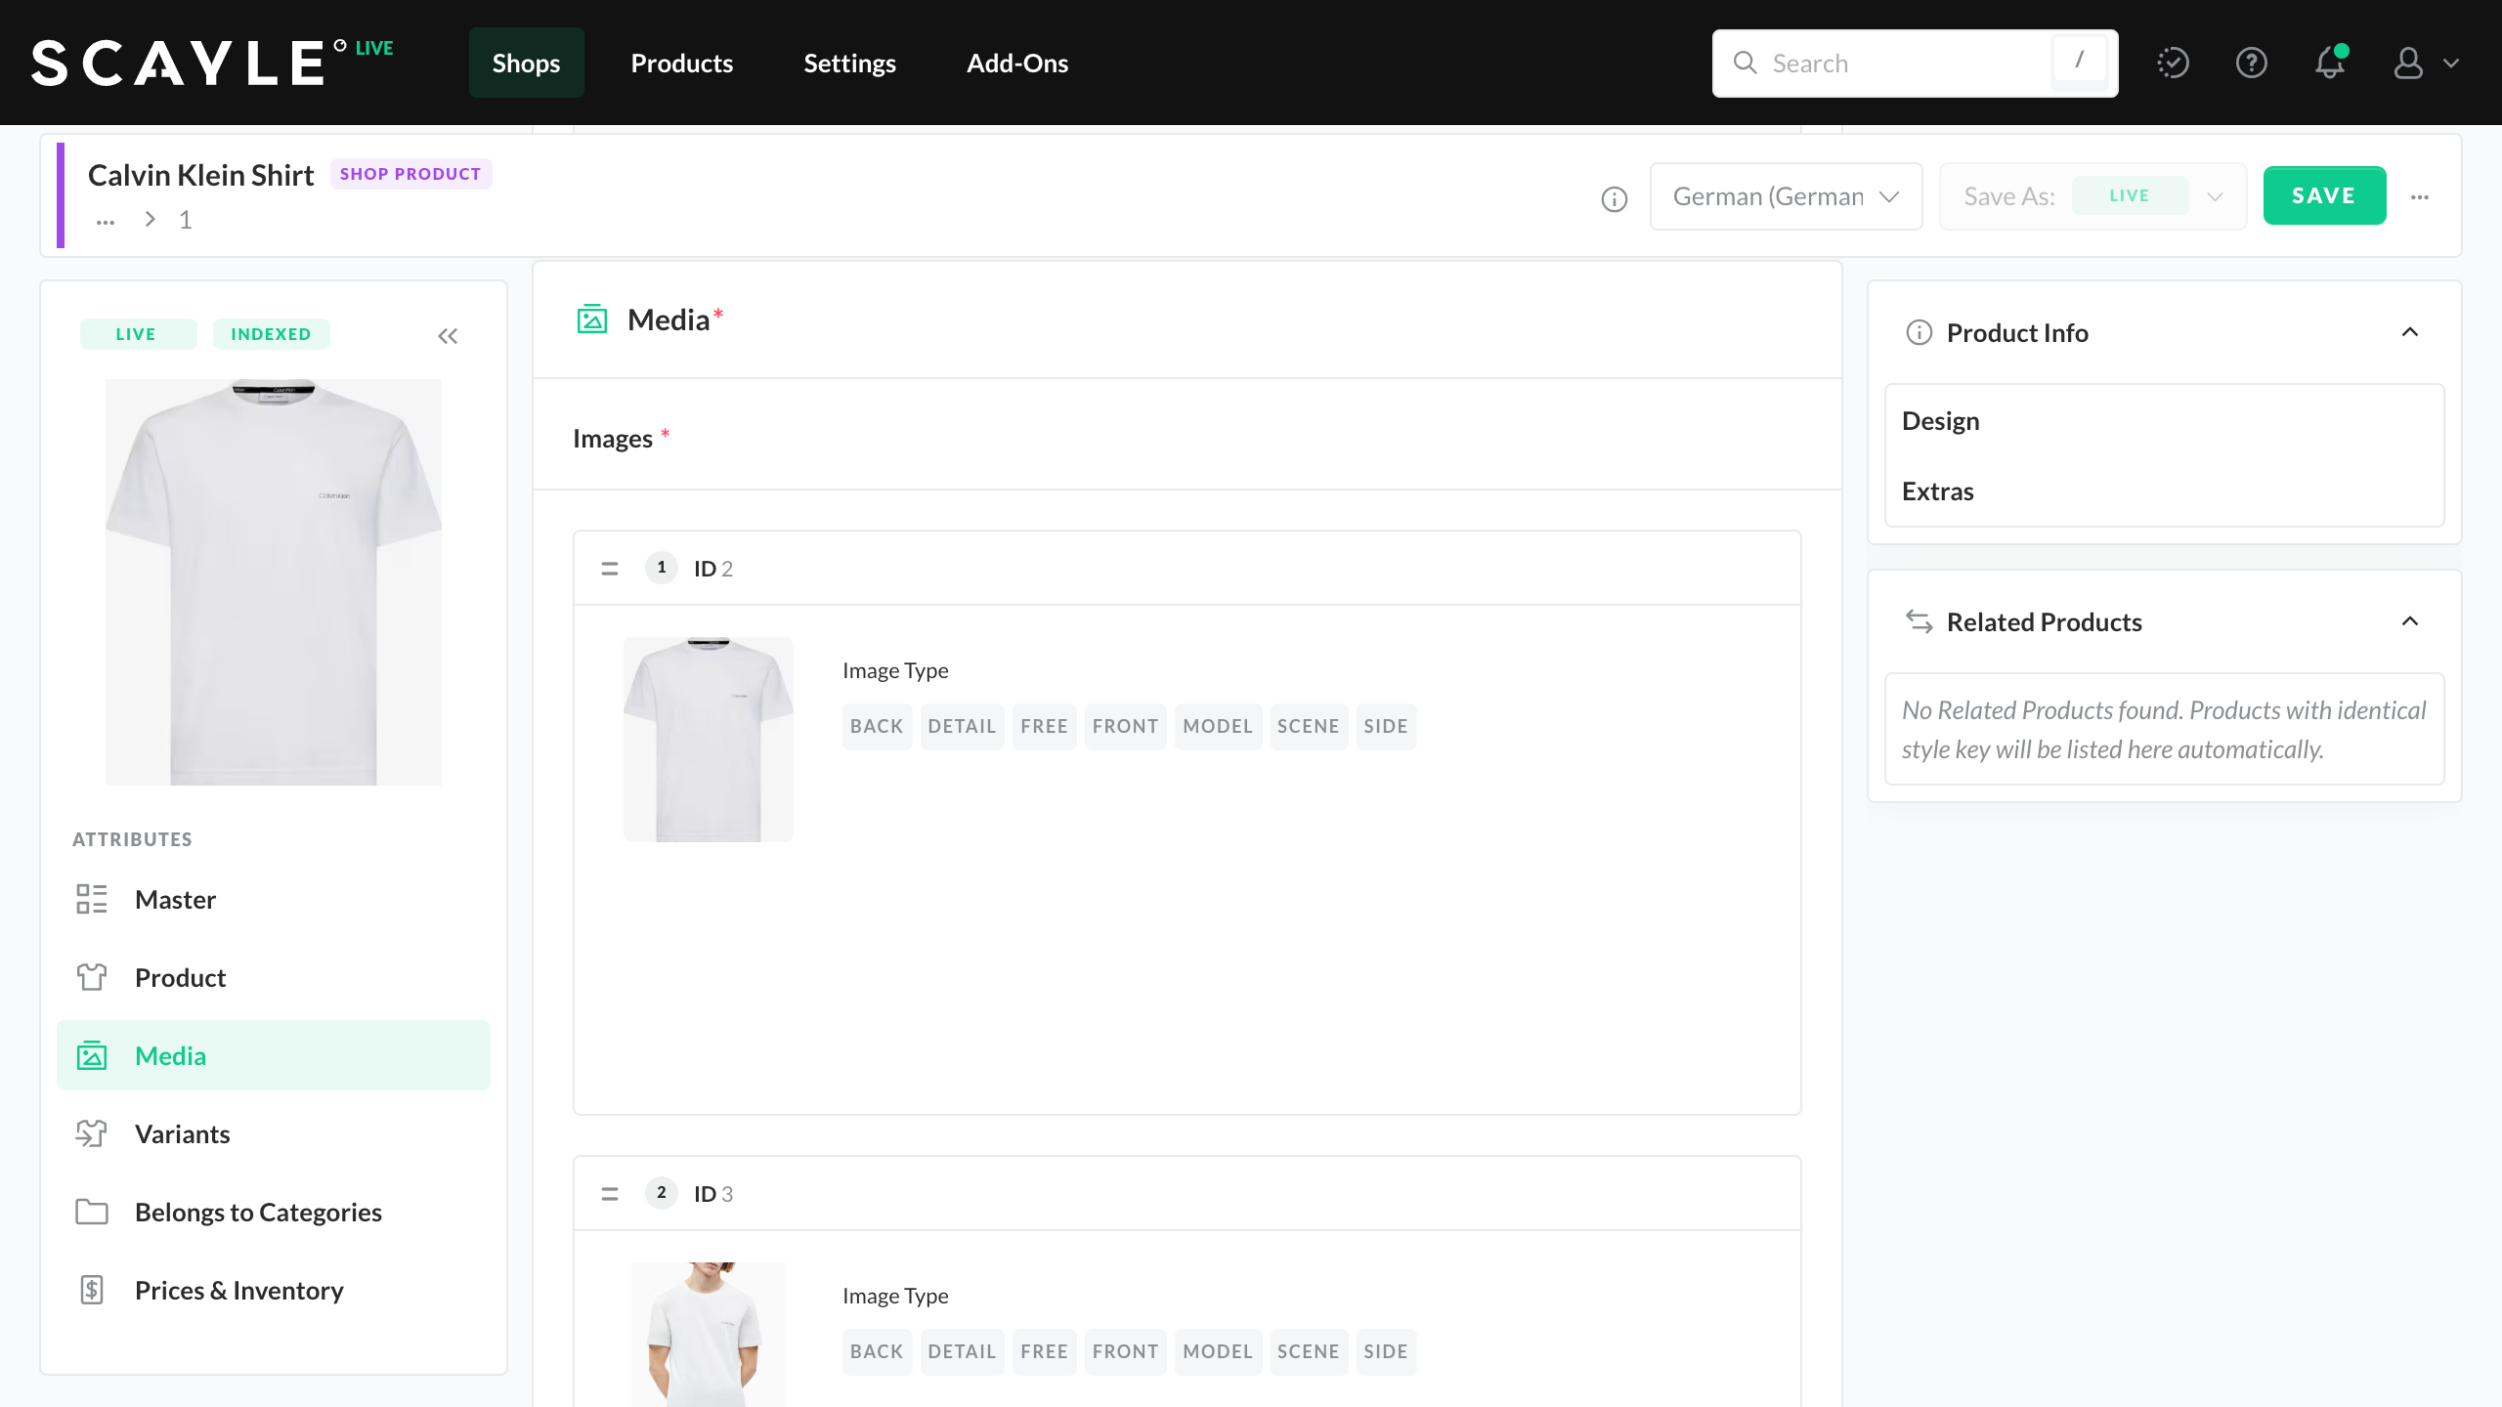Open Design in Product Info
Screen dimensions: 2502x1407
(1940, 420)
